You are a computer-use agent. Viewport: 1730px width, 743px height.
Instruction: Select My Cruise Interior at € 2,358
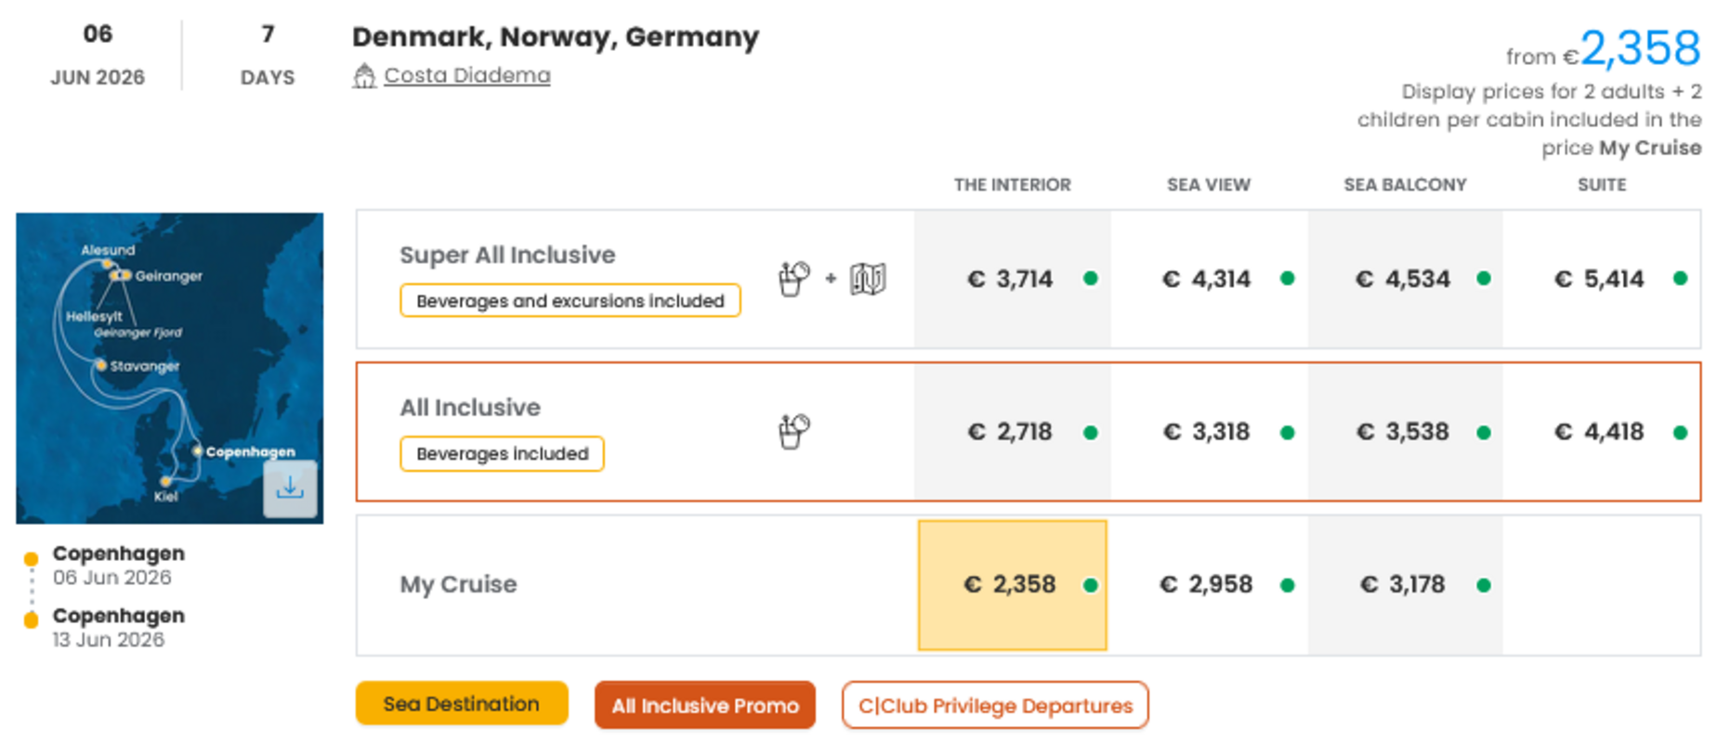pos(1011,585)
